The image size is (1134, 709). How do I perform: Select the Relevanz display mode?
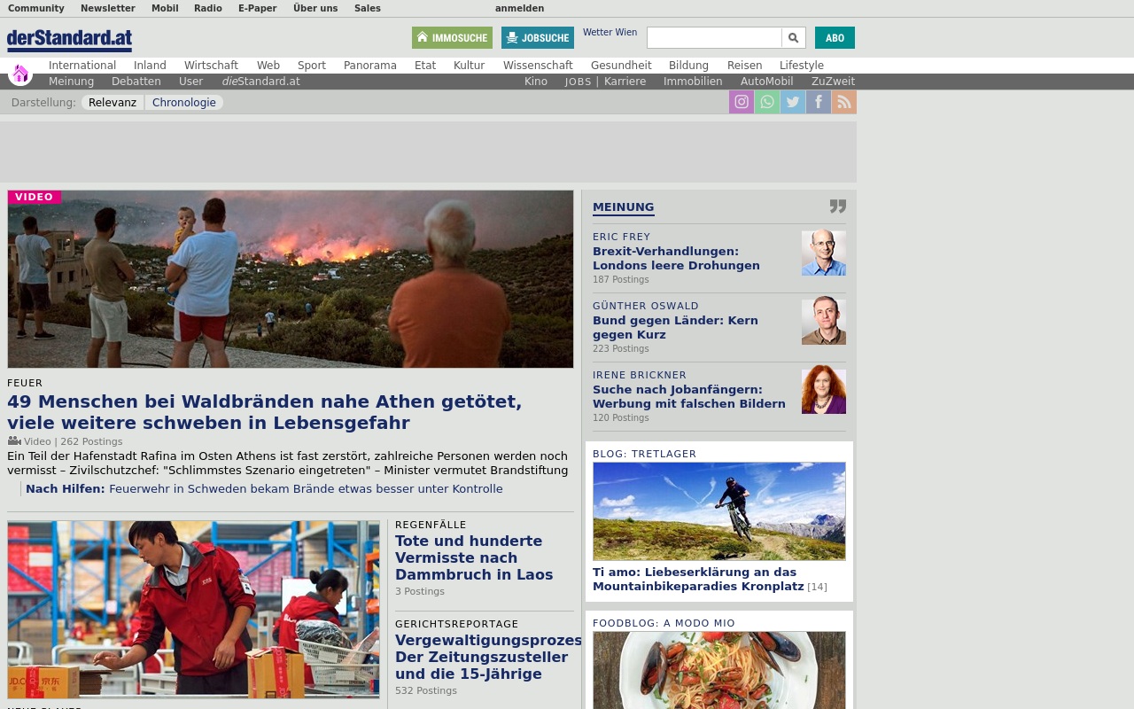tap(113, 103)
